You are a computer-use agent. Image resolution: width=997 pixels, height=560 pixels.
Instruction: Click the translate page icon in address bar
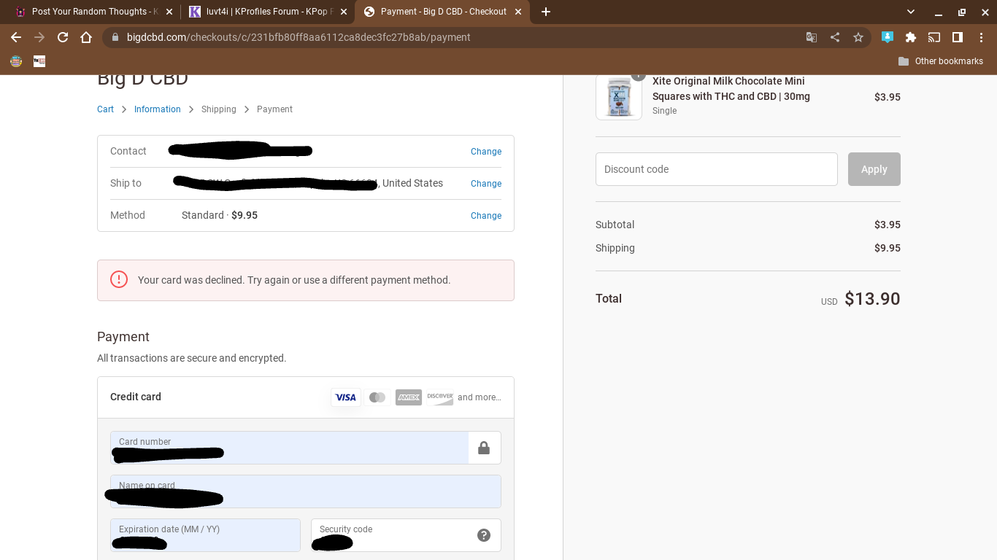[812, 37]
